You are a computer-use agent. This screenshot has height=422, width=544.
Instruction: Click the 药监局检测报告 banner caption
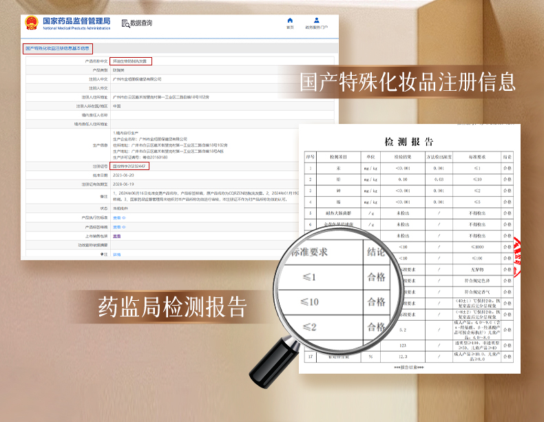point(172,307)
